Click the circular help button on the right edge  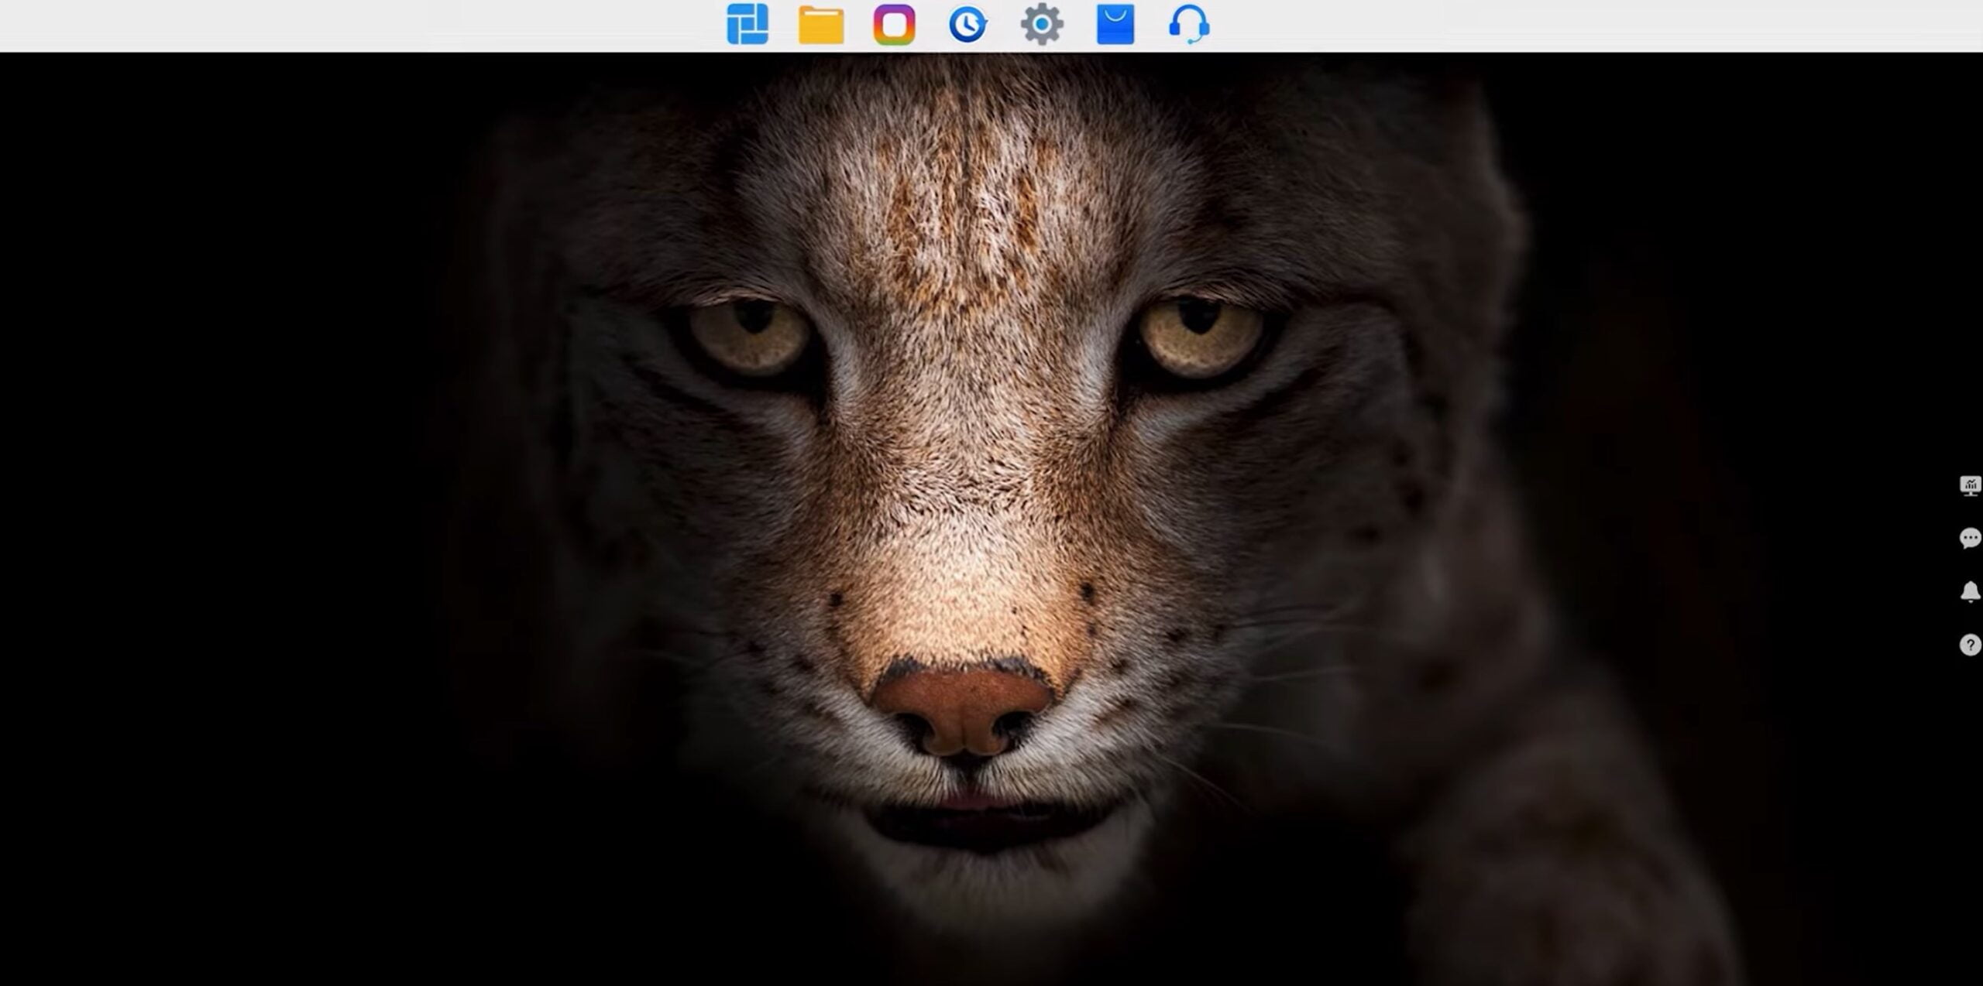coord(1970,645)
